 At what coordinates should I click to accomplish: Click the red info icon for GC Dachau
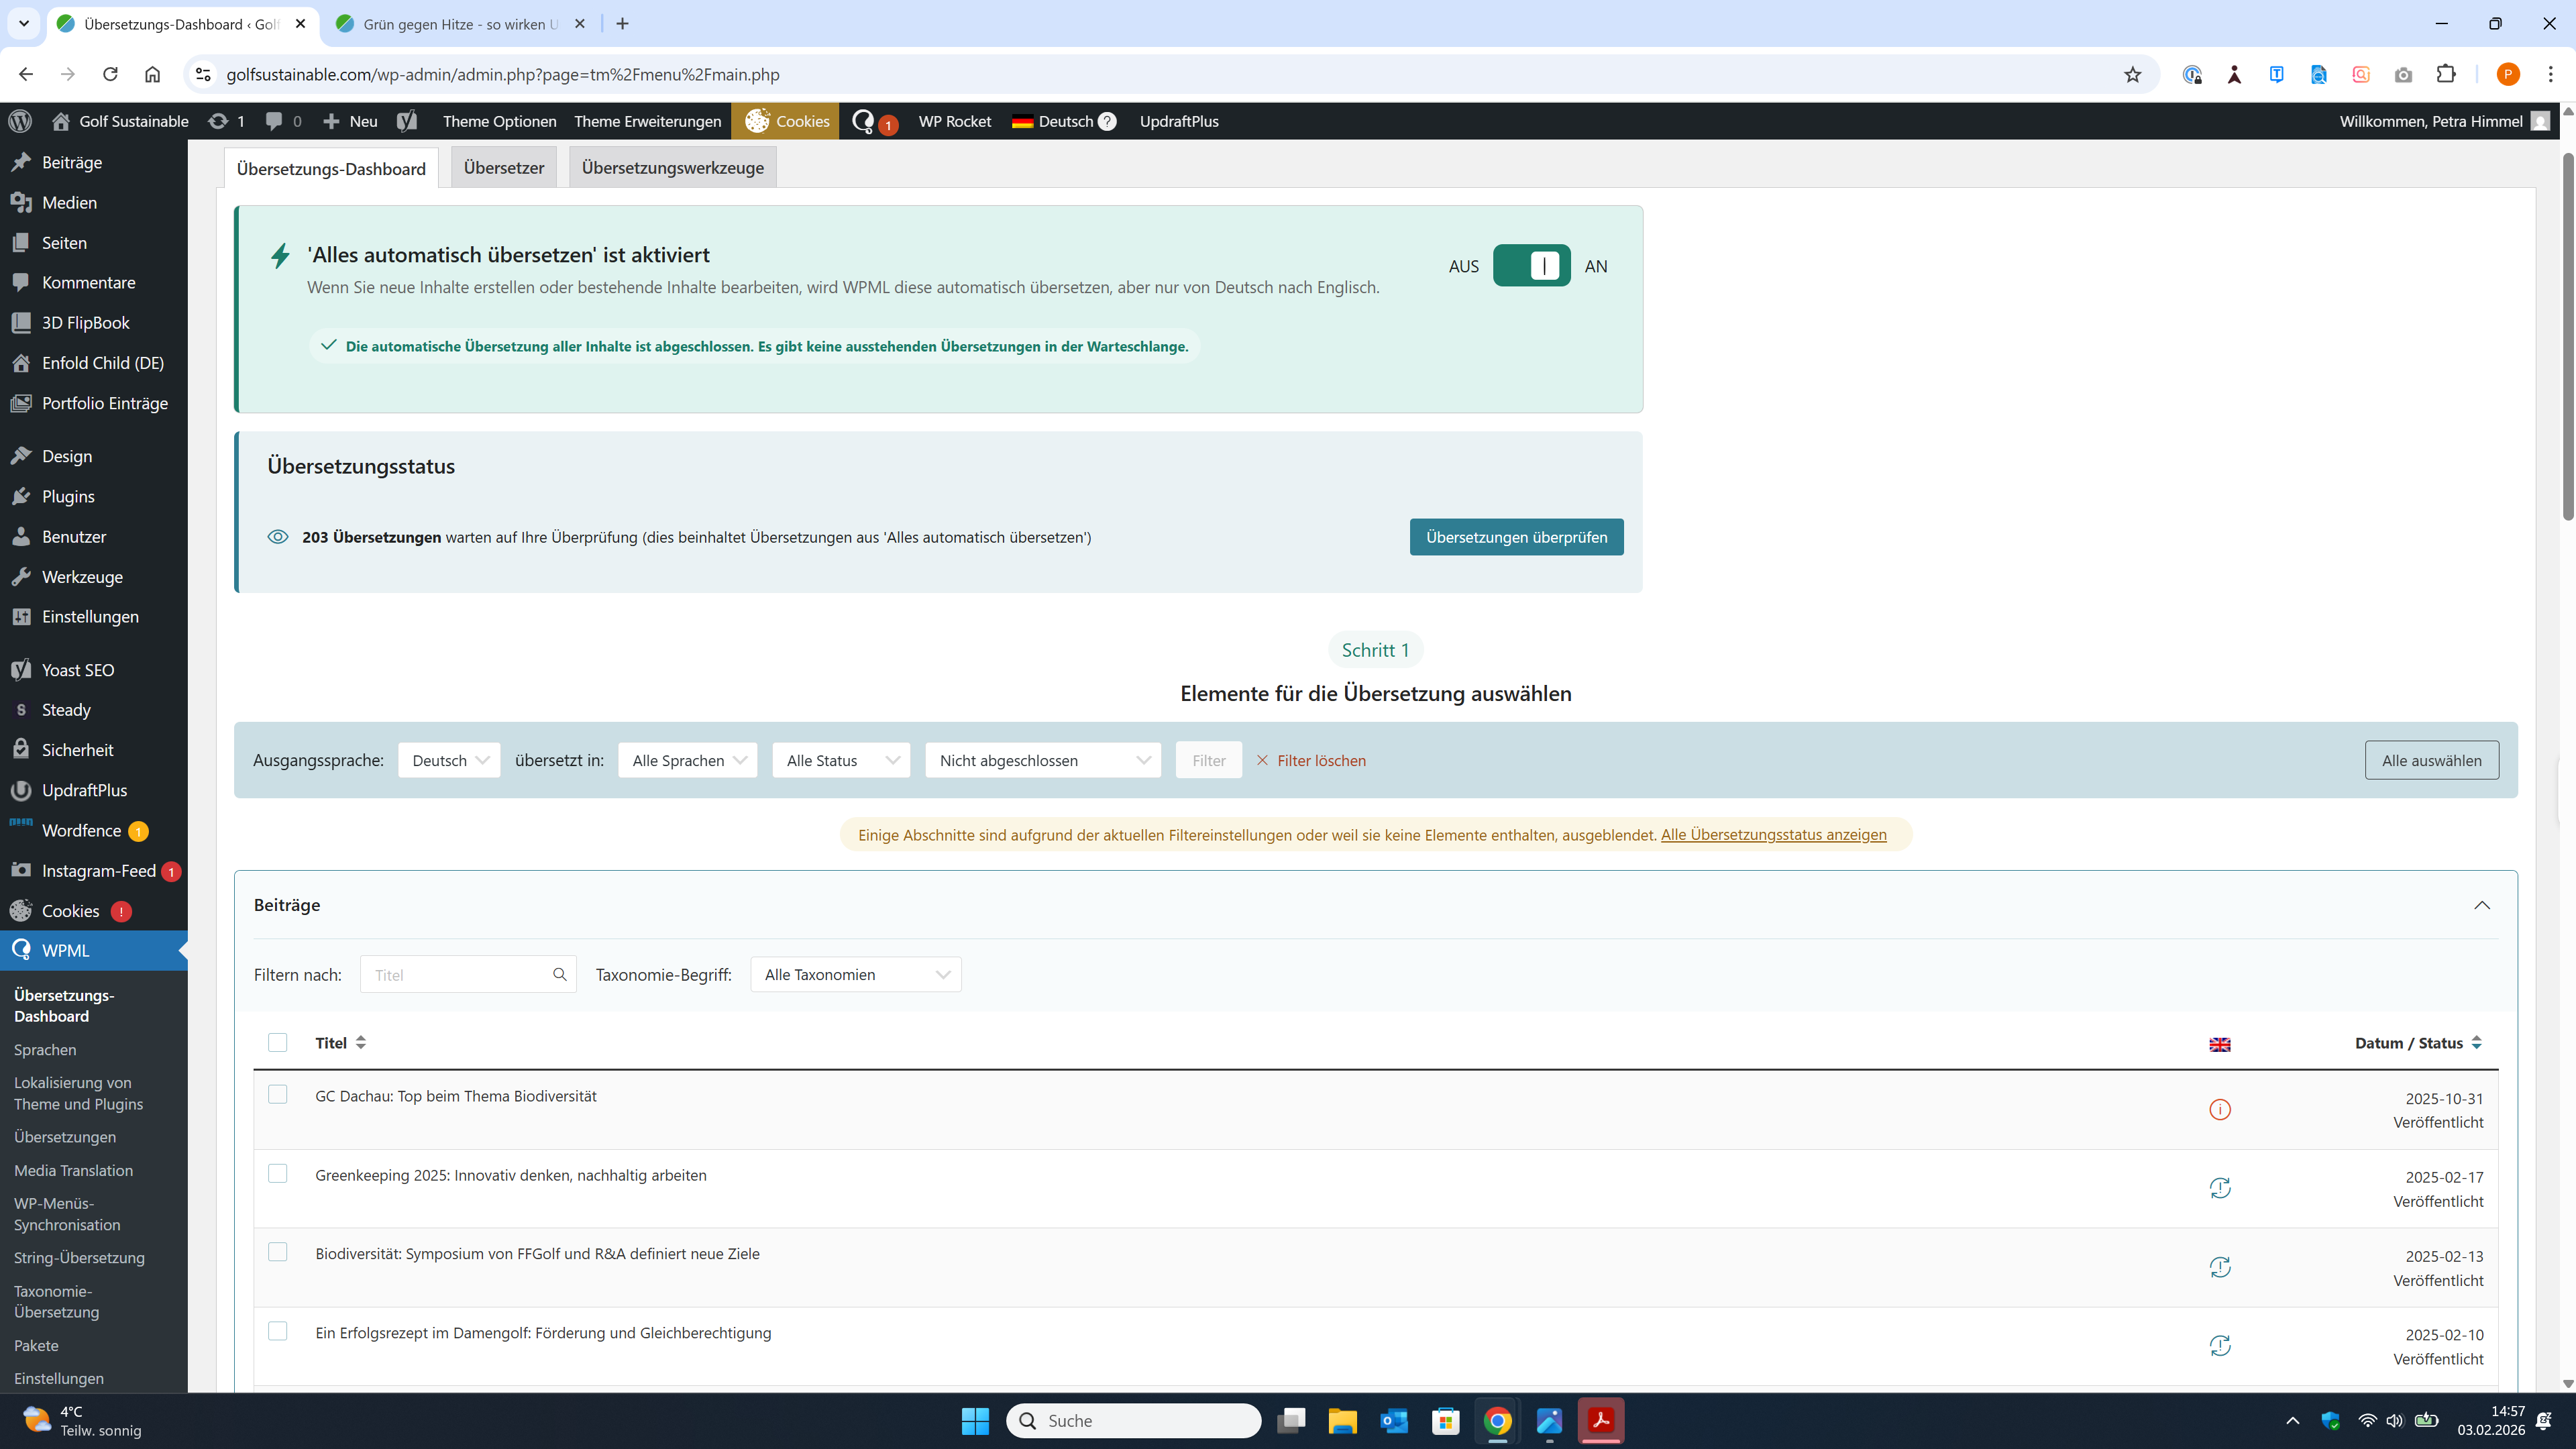pyautogui.click(x=2219, y=1109)
